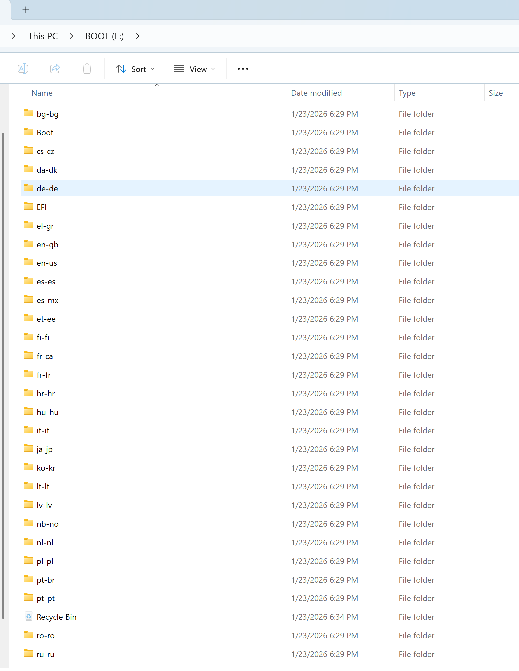Click the Delete trash can icon
519x671 pixels.
click(x=87, y=69)
